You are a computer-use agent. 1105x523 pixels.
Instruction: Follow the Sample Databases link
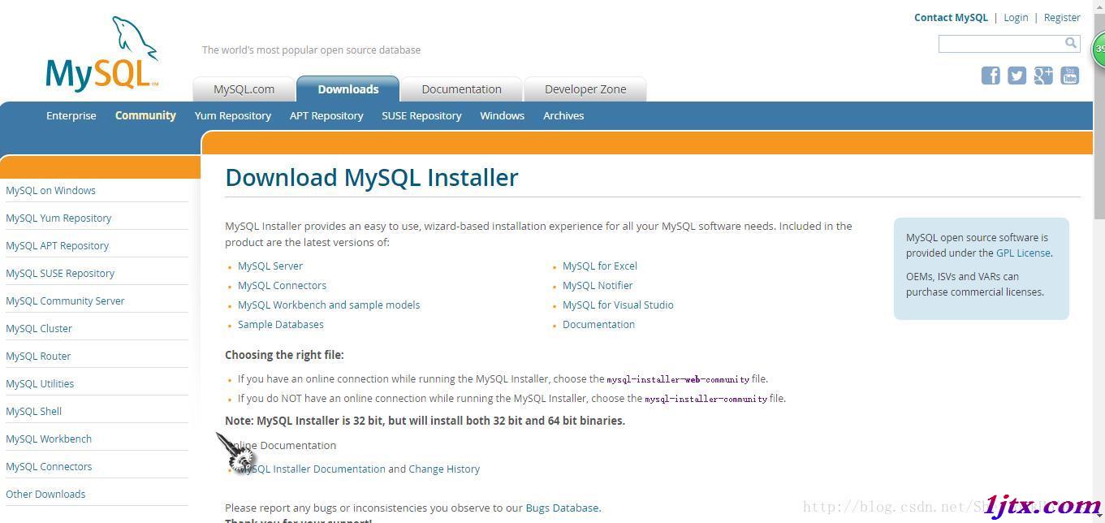(x=281, y=324)
